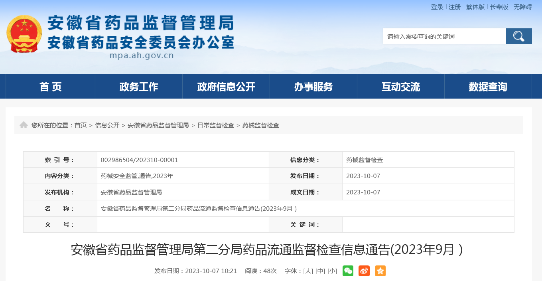This screenshot has width=542, height=281.
Task: Click breadcrumb link 安徽省药品监督管理局
Action: [x=158, y=125]
